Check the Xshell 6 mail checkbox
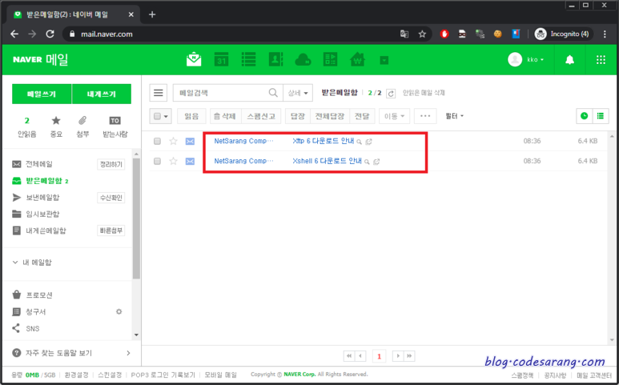 point(157,161)
